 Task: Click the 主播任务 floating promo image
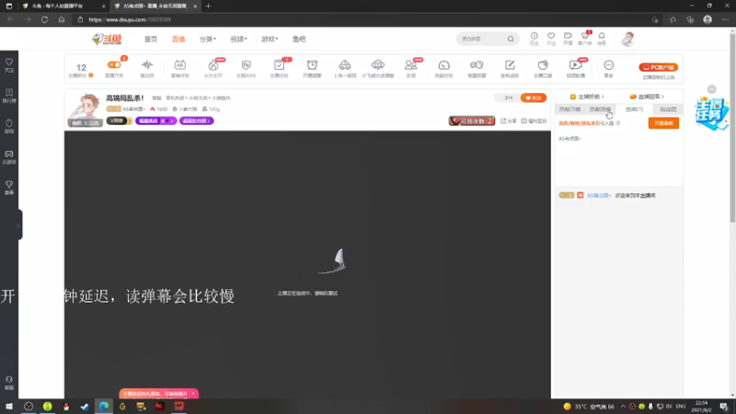tap(712, 113)
